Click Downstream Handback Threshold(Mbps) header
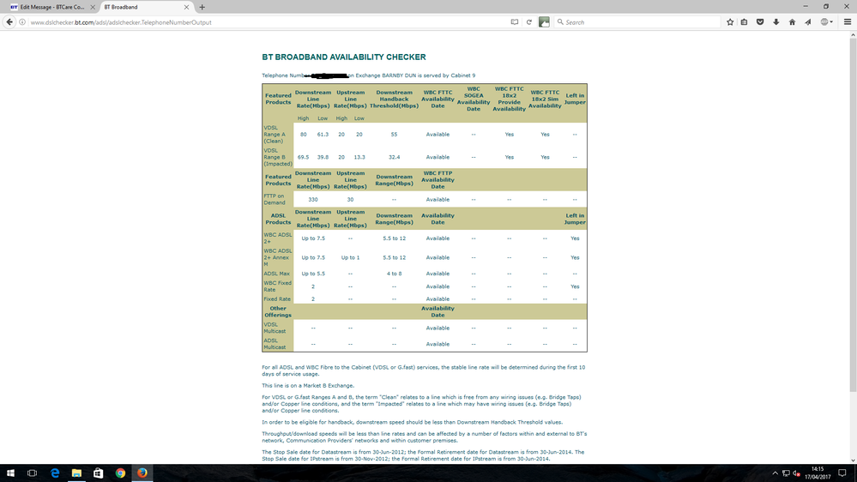This screenshot has width=857, height=482. tap(394, 99)
